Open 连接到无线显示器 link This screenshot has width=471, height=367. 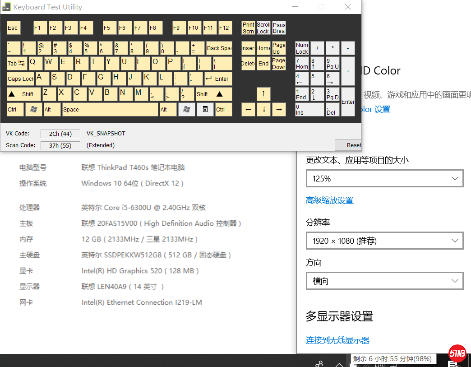tap(337, 340)
